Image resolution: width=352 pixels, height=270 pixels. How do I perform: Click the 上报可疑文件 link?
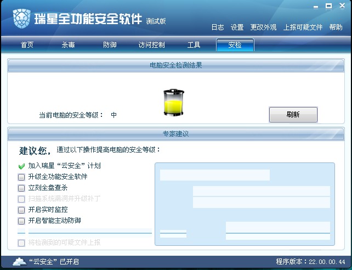point(303,27)
